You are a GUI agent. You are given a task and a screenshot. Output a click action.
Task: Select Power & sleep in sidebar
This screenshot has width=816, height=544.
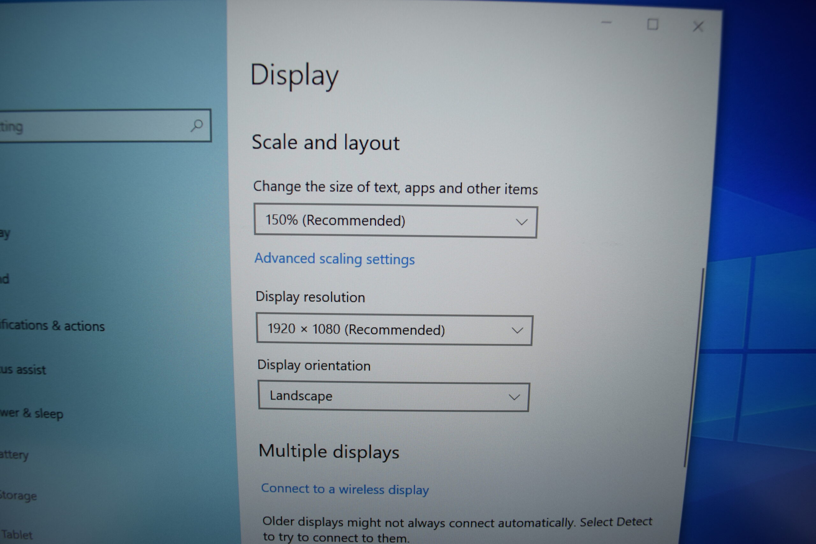[x=32, y=413]
